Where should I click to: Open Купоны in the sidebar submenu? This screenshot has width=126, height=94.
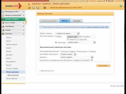(x=9, y=51)
